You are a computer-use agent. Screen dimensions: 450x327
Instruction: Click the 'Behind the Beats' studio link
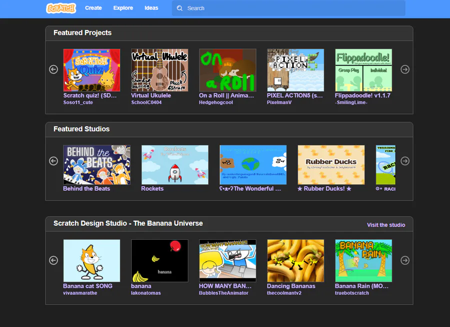pyautogui.click(x=86, y=189)
